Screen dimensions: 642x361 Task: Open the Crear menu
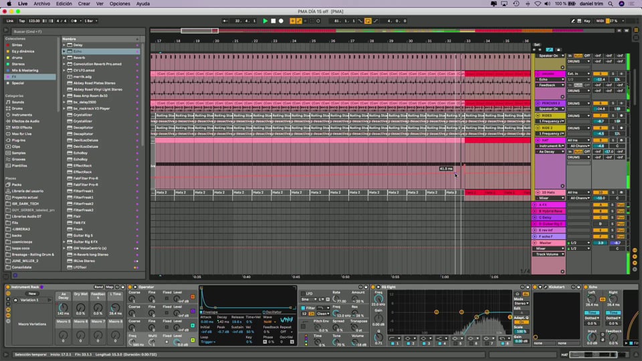pos(84,4)
